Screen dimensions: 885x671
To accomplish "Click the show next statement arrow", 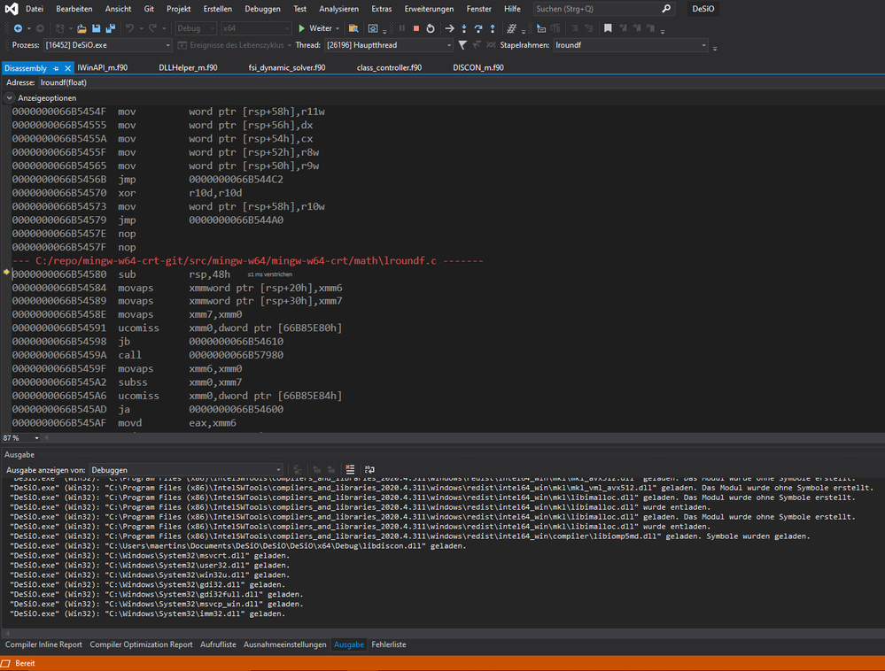I will 449,28.
